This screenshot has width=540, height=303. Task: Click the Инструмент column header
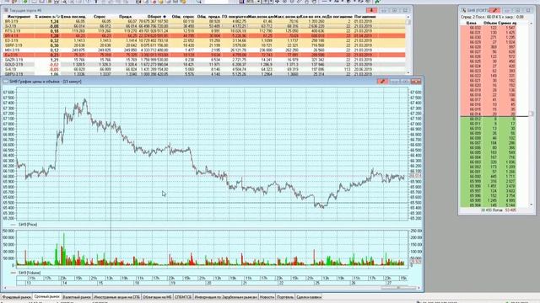(19, 17)
